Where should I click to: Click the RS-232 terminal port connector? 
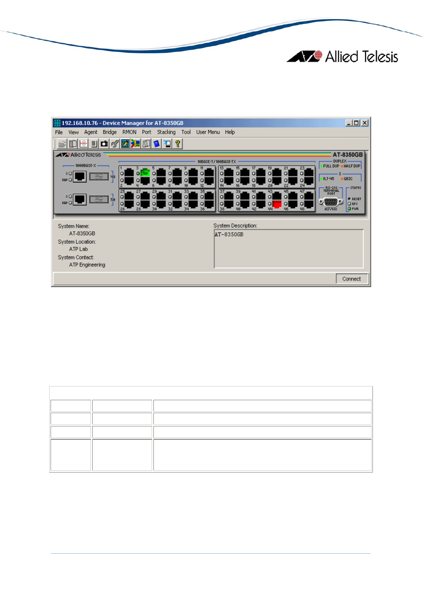(x=331, y=201)
